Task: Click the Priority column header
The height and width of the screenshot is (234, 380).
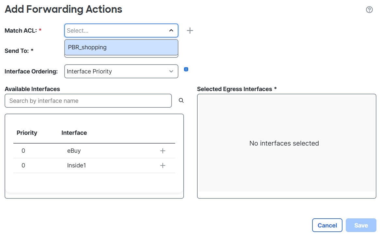Action: click(x=27, y=133)
